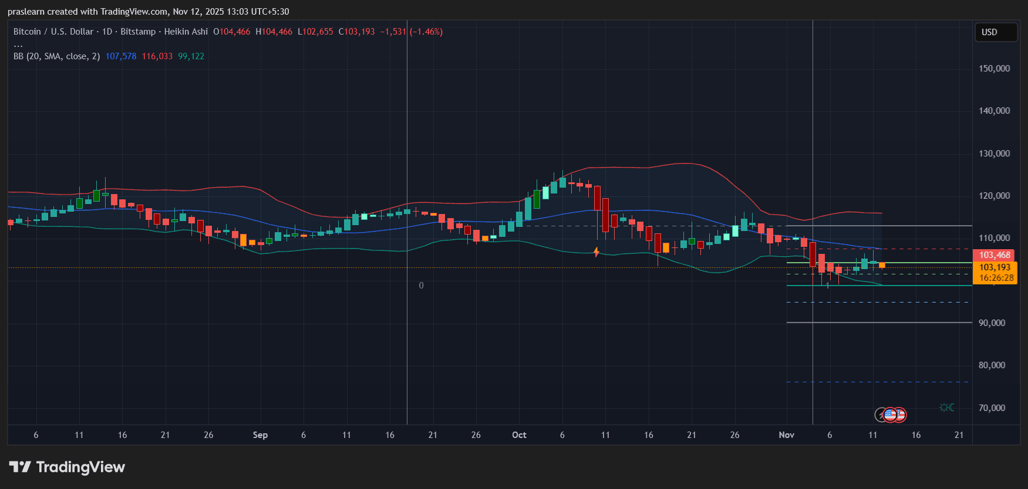Click the Heikin Ashi chart type label

(186, 32)
